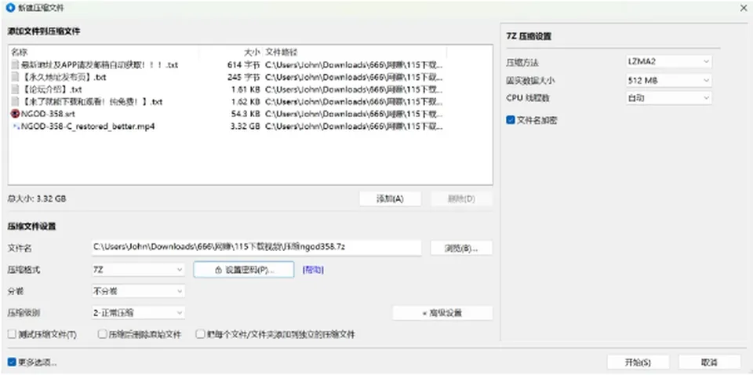Click the fourth txt file's document icon

coord(15,102)
